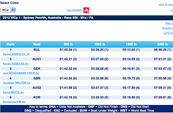The image size is (173, 113).
Task: Click the hide athletes link
Action: pyautogui.click(x=74, y=10)
